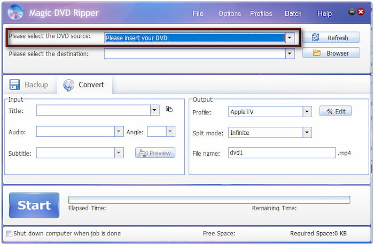Click the 'Free Space:' label

(x=219, y=233)
